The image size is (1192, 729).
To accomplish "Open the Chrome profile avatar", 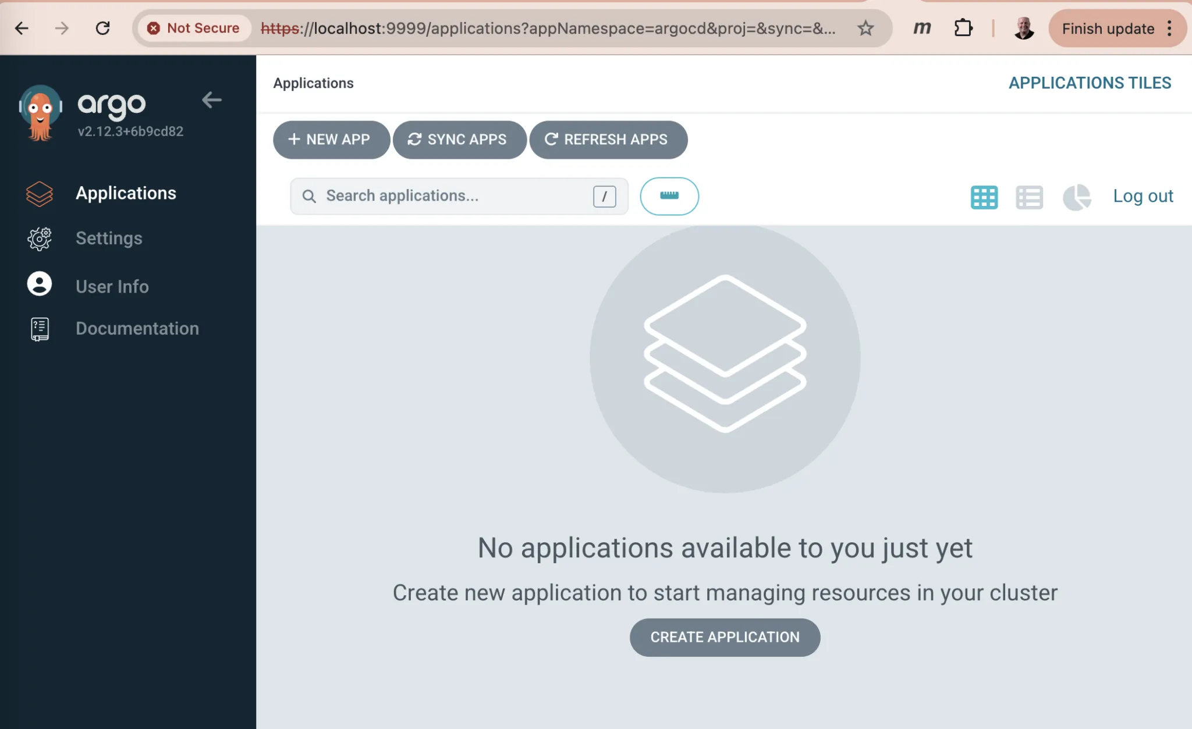I will (1024, 28).
